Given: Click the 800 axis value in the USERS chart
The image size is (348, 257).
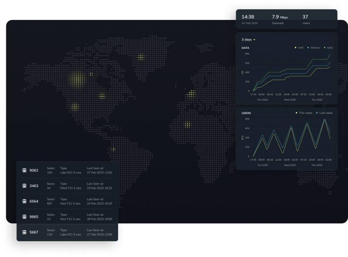Looking at the screenshot, I should [x=247, y=119].
